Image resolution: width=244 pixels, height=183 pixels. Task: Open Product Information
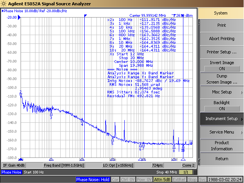pos(222,146)
